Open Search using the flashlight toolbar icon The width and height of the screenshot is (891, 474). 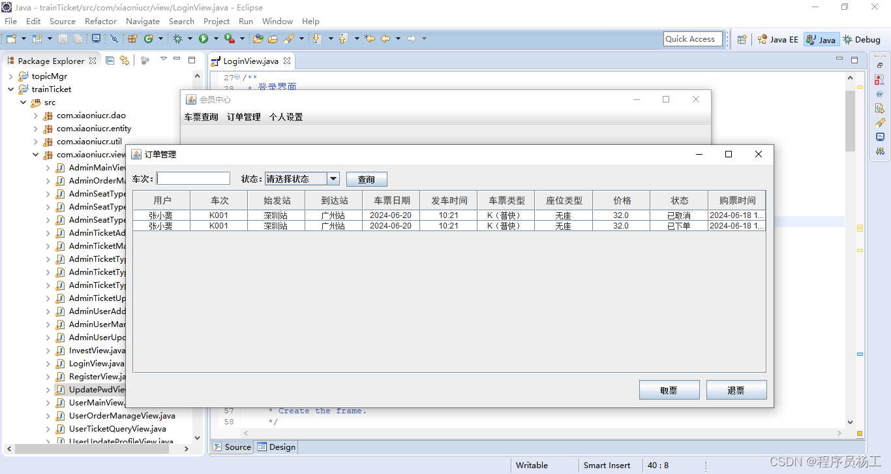point(289,39)
